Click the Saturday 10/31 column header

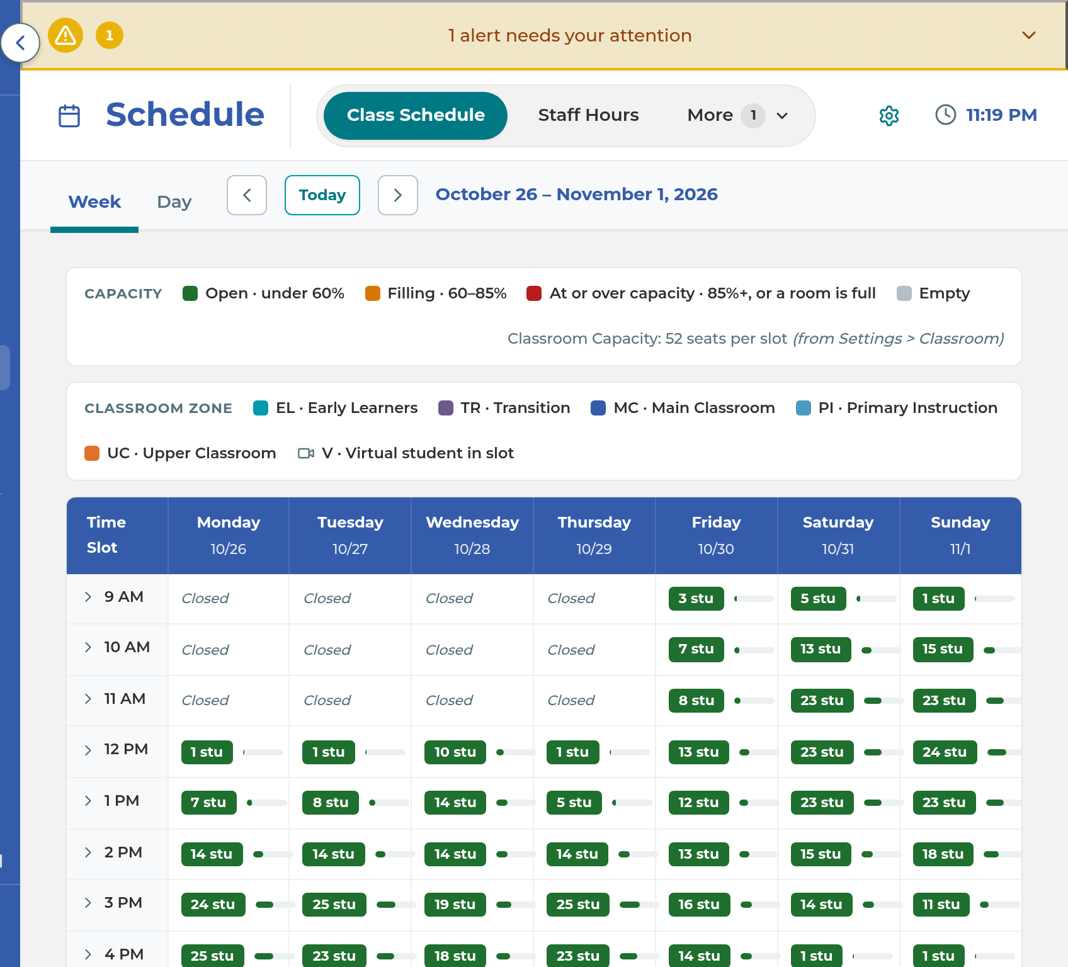pyautogui.click(x=838, y=535)
